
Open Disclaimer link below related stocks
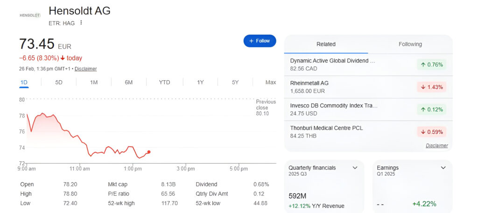point(436,145)
